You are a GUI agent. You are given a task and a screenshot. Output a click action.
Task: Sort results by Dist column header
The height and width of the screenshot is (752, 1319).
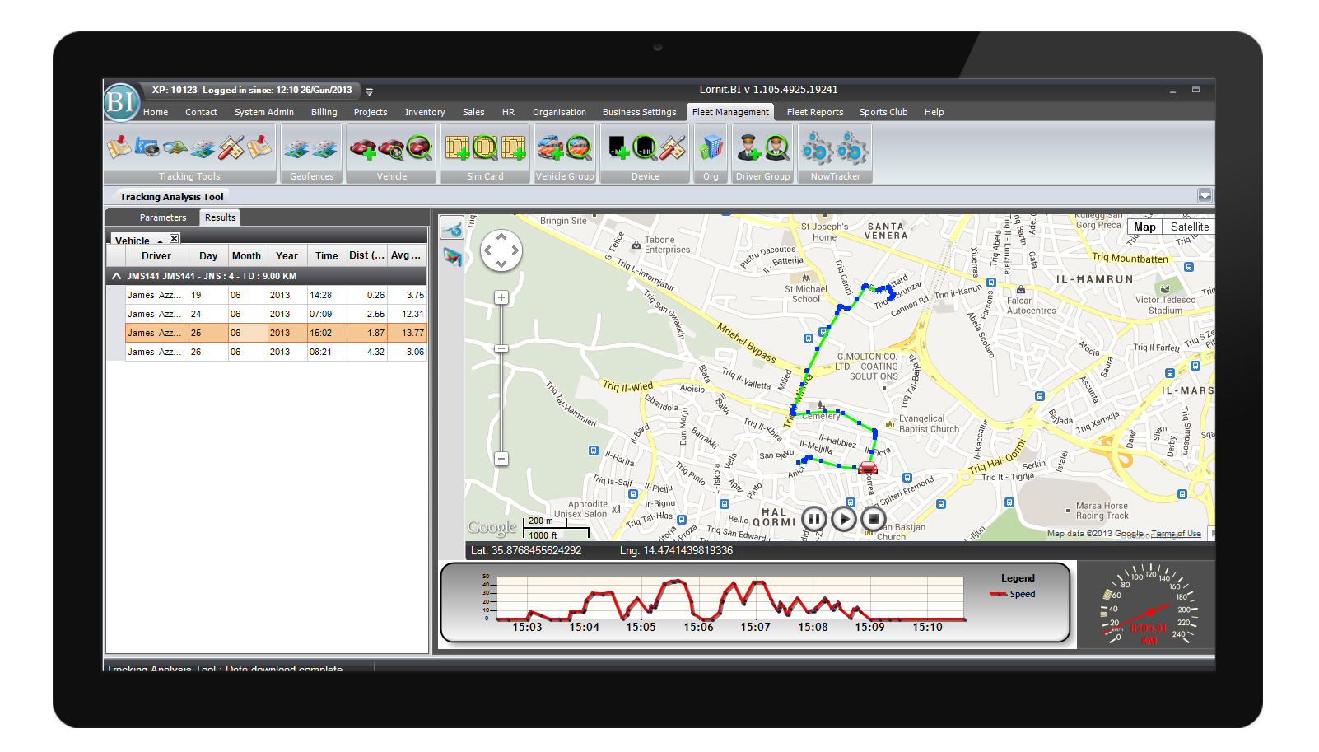coord(366,256)
